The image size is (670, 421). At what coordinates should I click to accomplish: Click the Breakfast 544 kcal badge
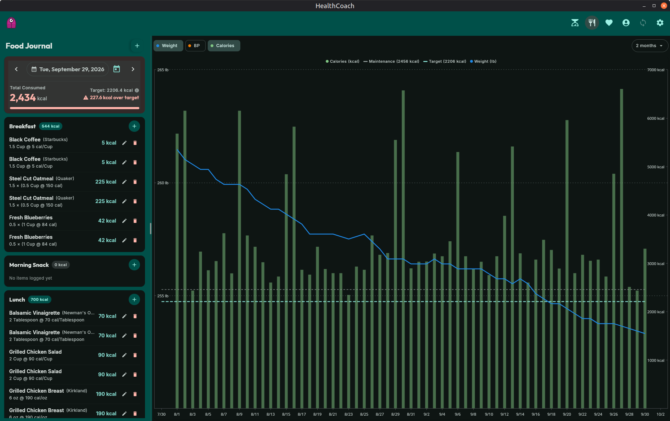pyautogui.click(x=51, y=126)
